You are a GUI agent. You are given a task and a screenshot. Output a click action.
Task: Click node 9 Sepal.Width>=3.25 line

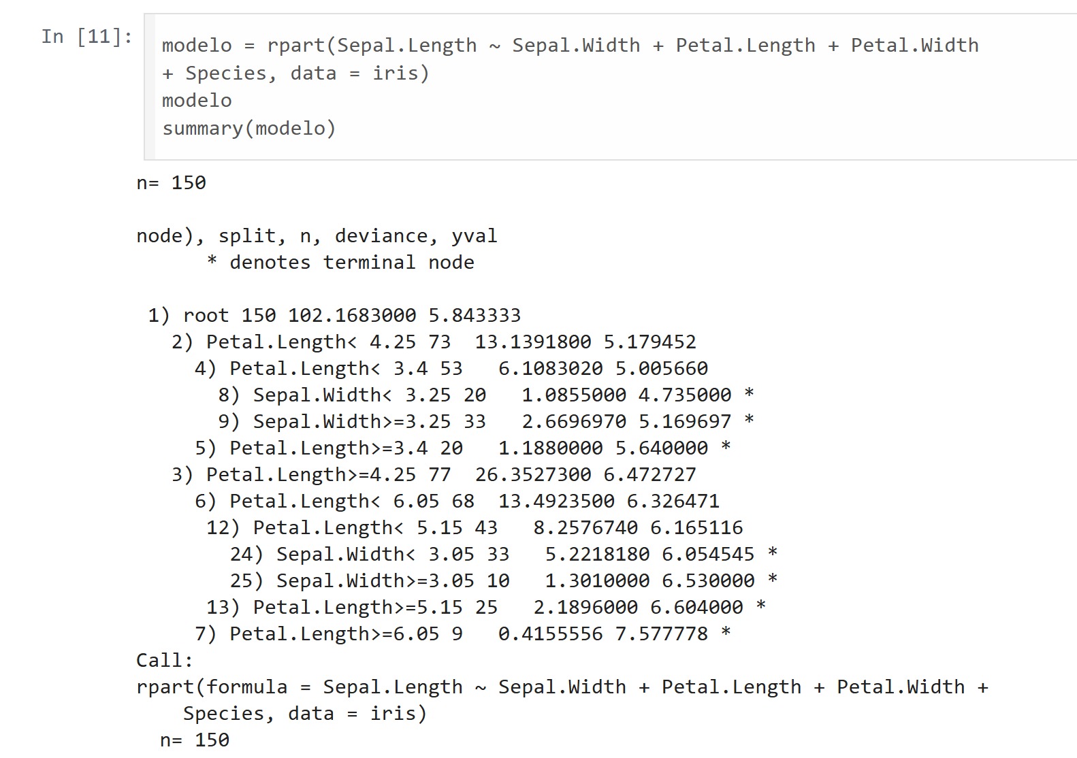pyautogui.click(x=485, y=422)
